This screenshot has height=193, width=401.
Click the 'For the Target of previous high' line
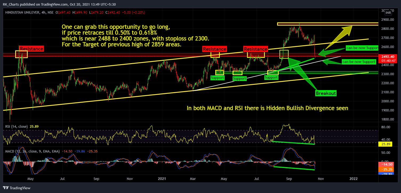(x=121, y=45)
